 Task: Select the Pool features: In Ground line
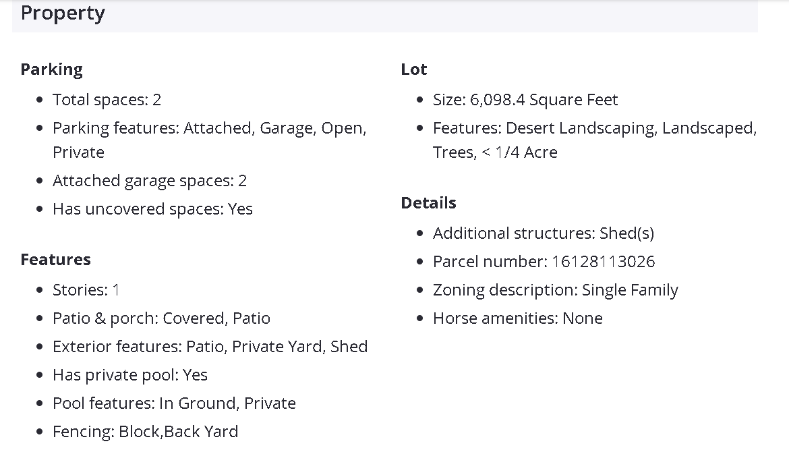pos(174,403)
